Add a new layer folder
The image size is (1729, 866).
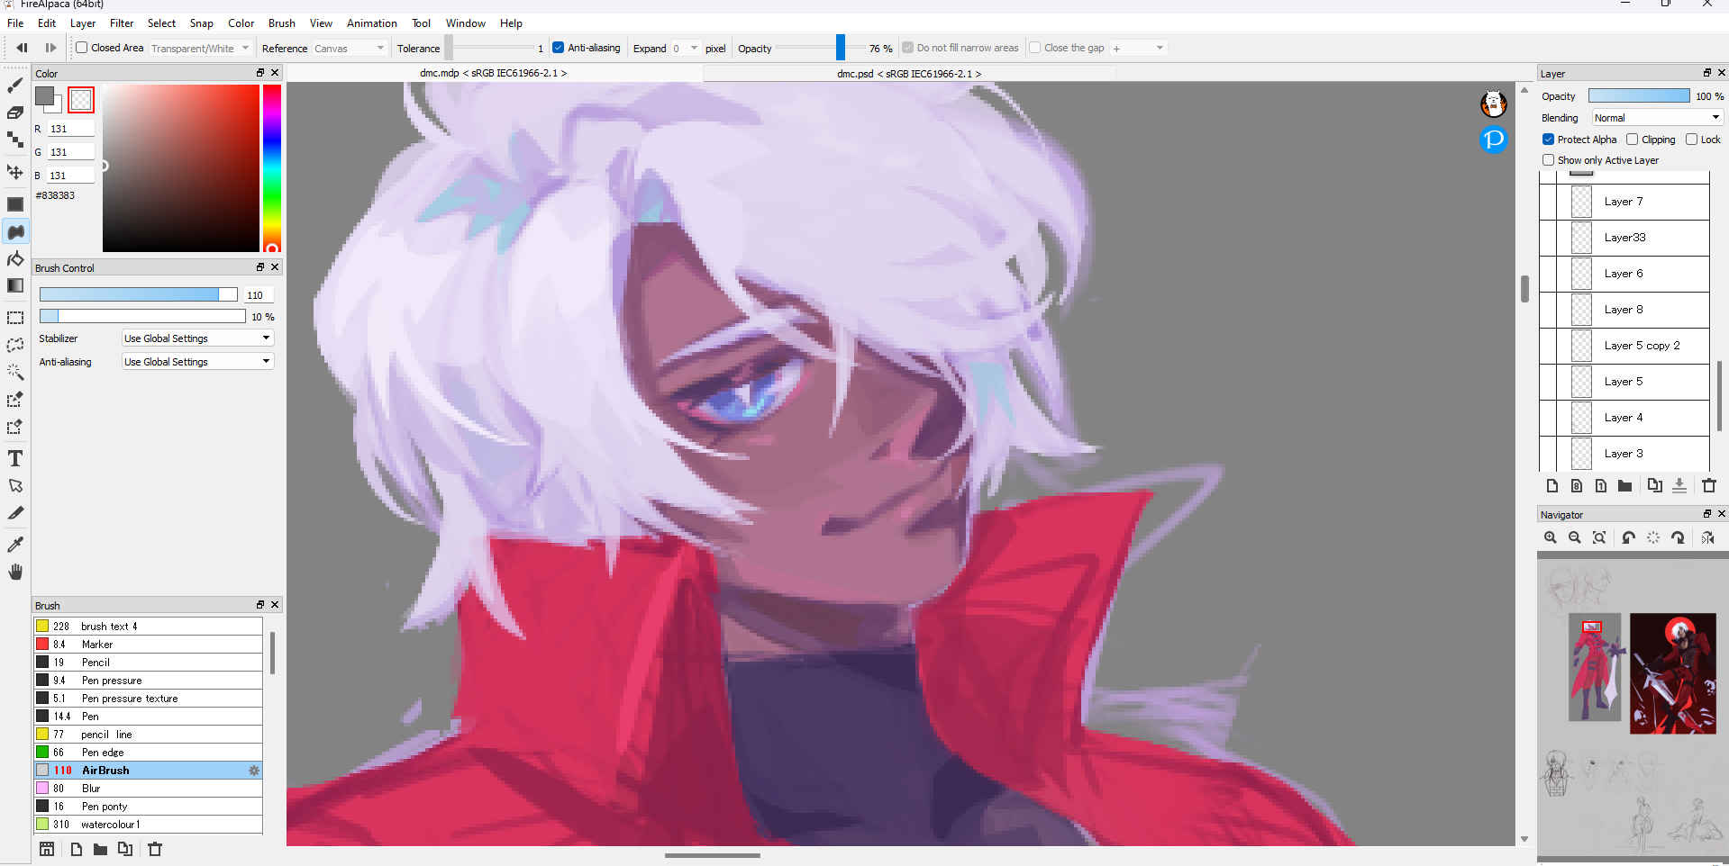1624,486
